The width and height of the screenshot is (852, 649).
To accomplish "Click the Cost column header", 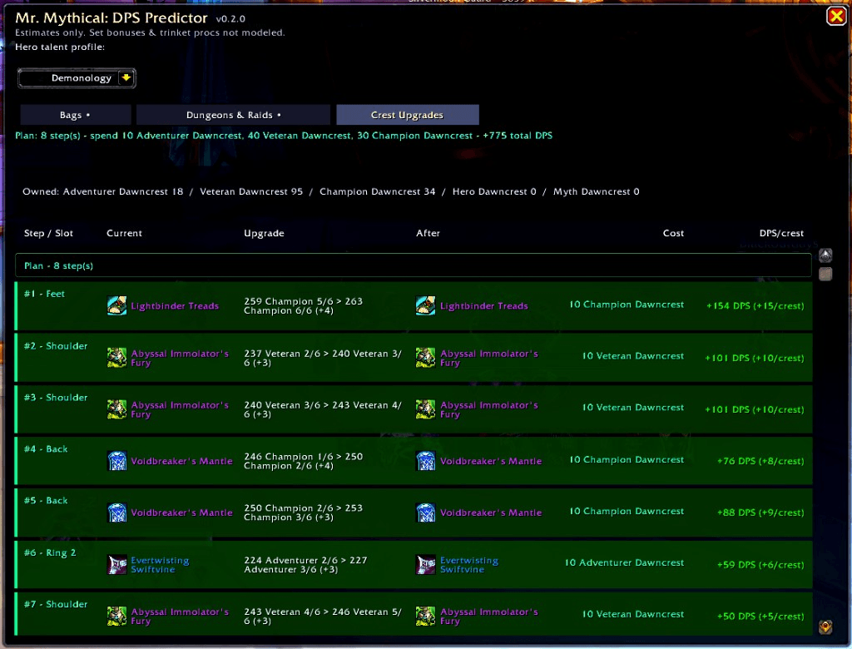I will point(673,233).
